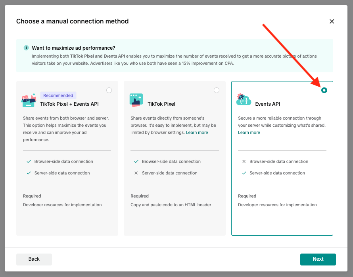Click 'Share events from both browser and server' description
353x277 pixels.
66,129
